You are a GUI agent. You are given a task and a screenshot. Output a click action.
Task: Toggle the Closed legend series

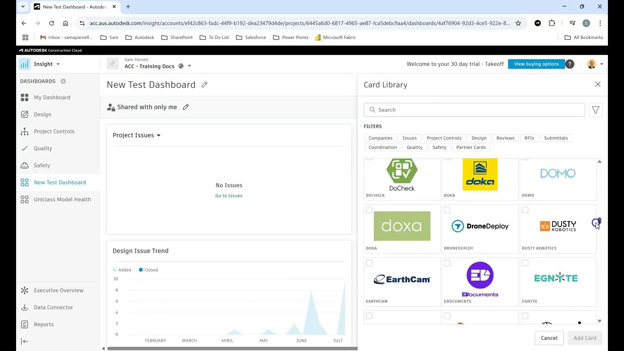coord(148,270)
